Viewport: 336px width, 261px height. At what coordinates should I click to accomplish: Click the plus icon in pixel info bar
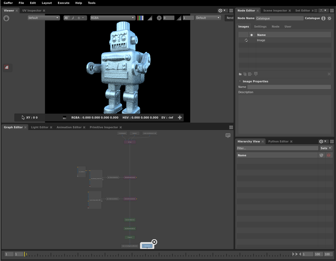pyautogui.click(x=180, y=118)
